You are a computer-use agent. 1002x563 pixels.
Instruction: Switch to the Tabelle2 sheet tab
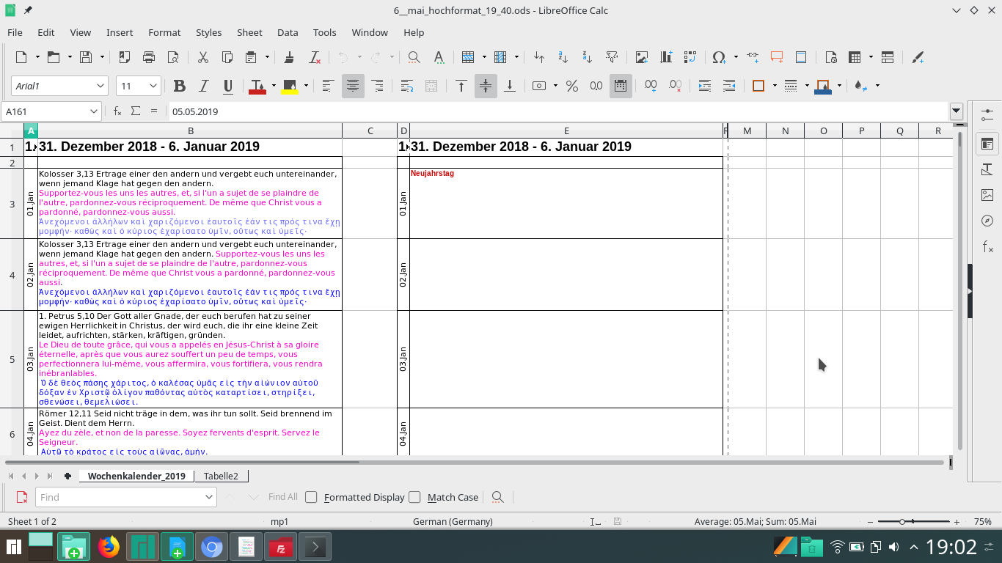(x=221, y=476)
